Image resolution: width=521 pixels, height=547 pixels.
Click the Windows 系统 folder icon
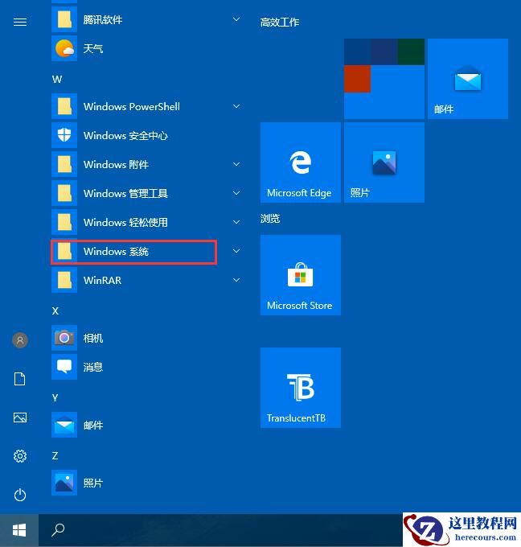tap(64, 251)
